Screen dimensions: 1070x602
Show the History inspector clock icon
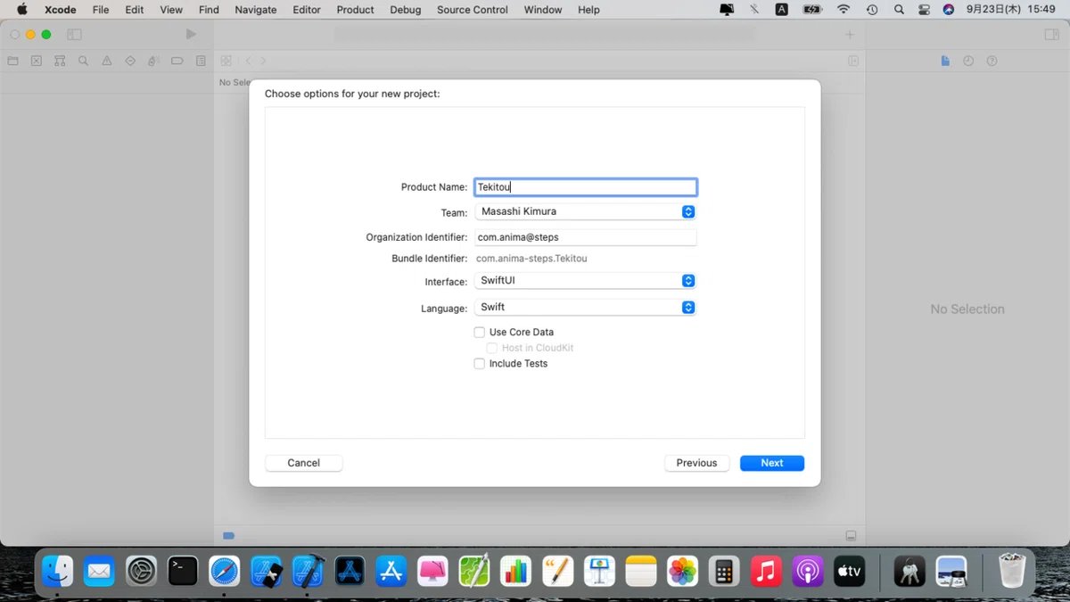[968, 61]
